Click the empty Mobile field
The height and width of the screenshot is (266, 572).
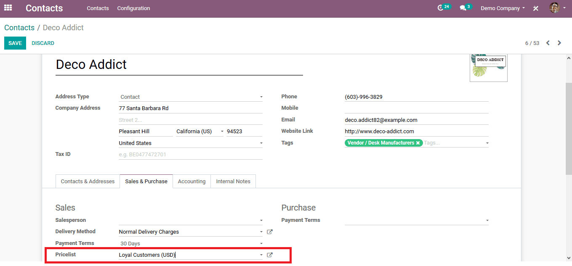tap(416, 108)
